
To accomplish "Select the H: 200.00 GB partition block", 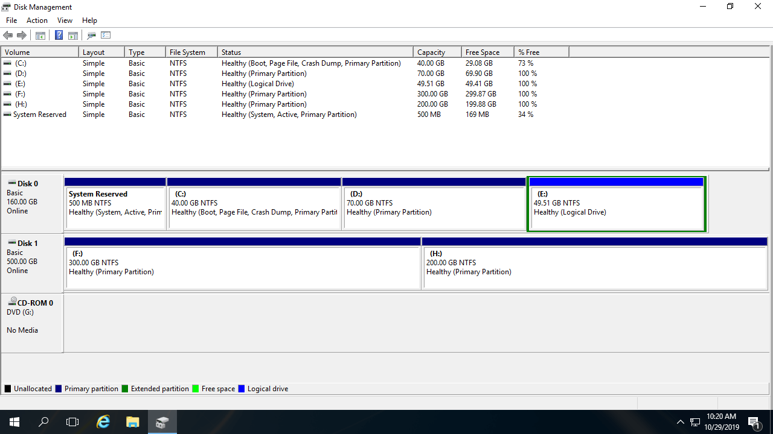I will click(595, 265).
